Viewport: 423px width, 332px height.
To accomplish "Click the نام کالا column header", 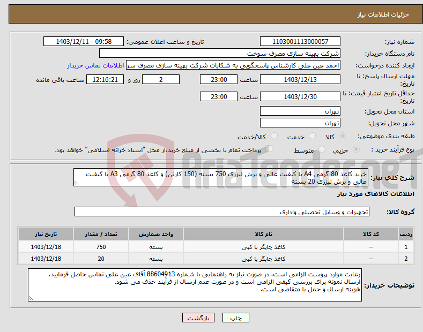I will click(263, 234).
